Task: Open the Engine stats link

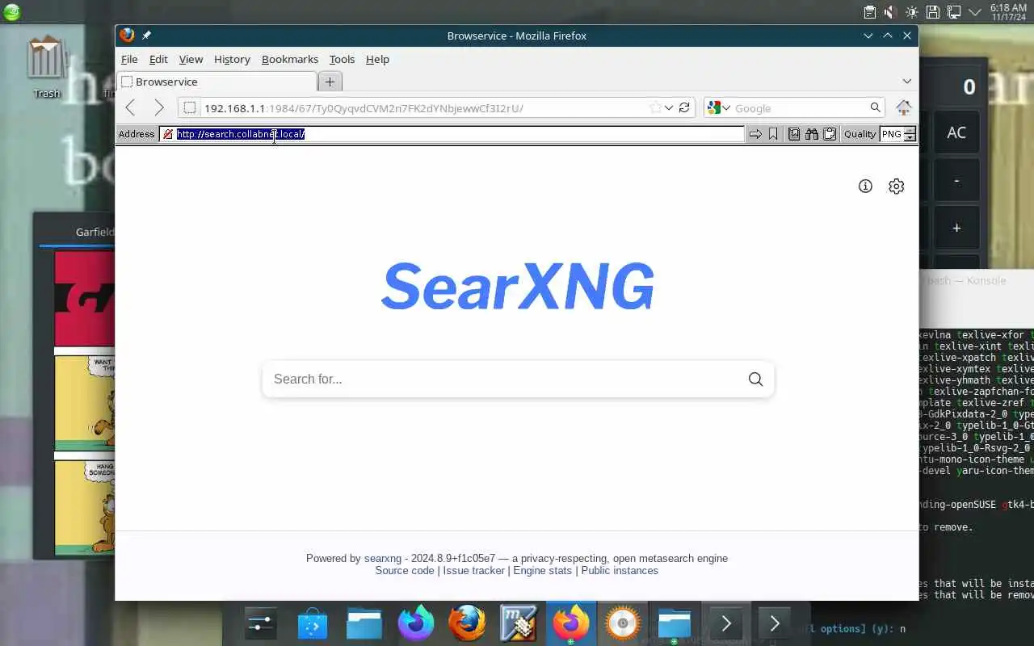Action: pyautogui.click(x=542, y=570)
